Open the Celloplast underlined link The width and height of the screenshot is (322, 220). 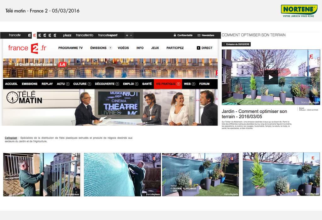[11, 138]
